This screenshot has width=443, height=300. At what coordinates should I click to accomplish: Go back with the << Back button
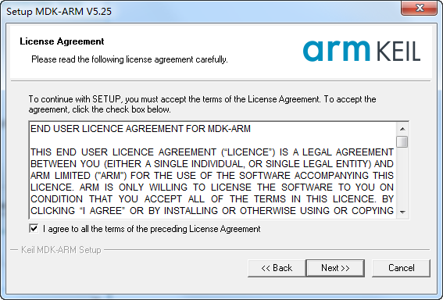(277, 268)
